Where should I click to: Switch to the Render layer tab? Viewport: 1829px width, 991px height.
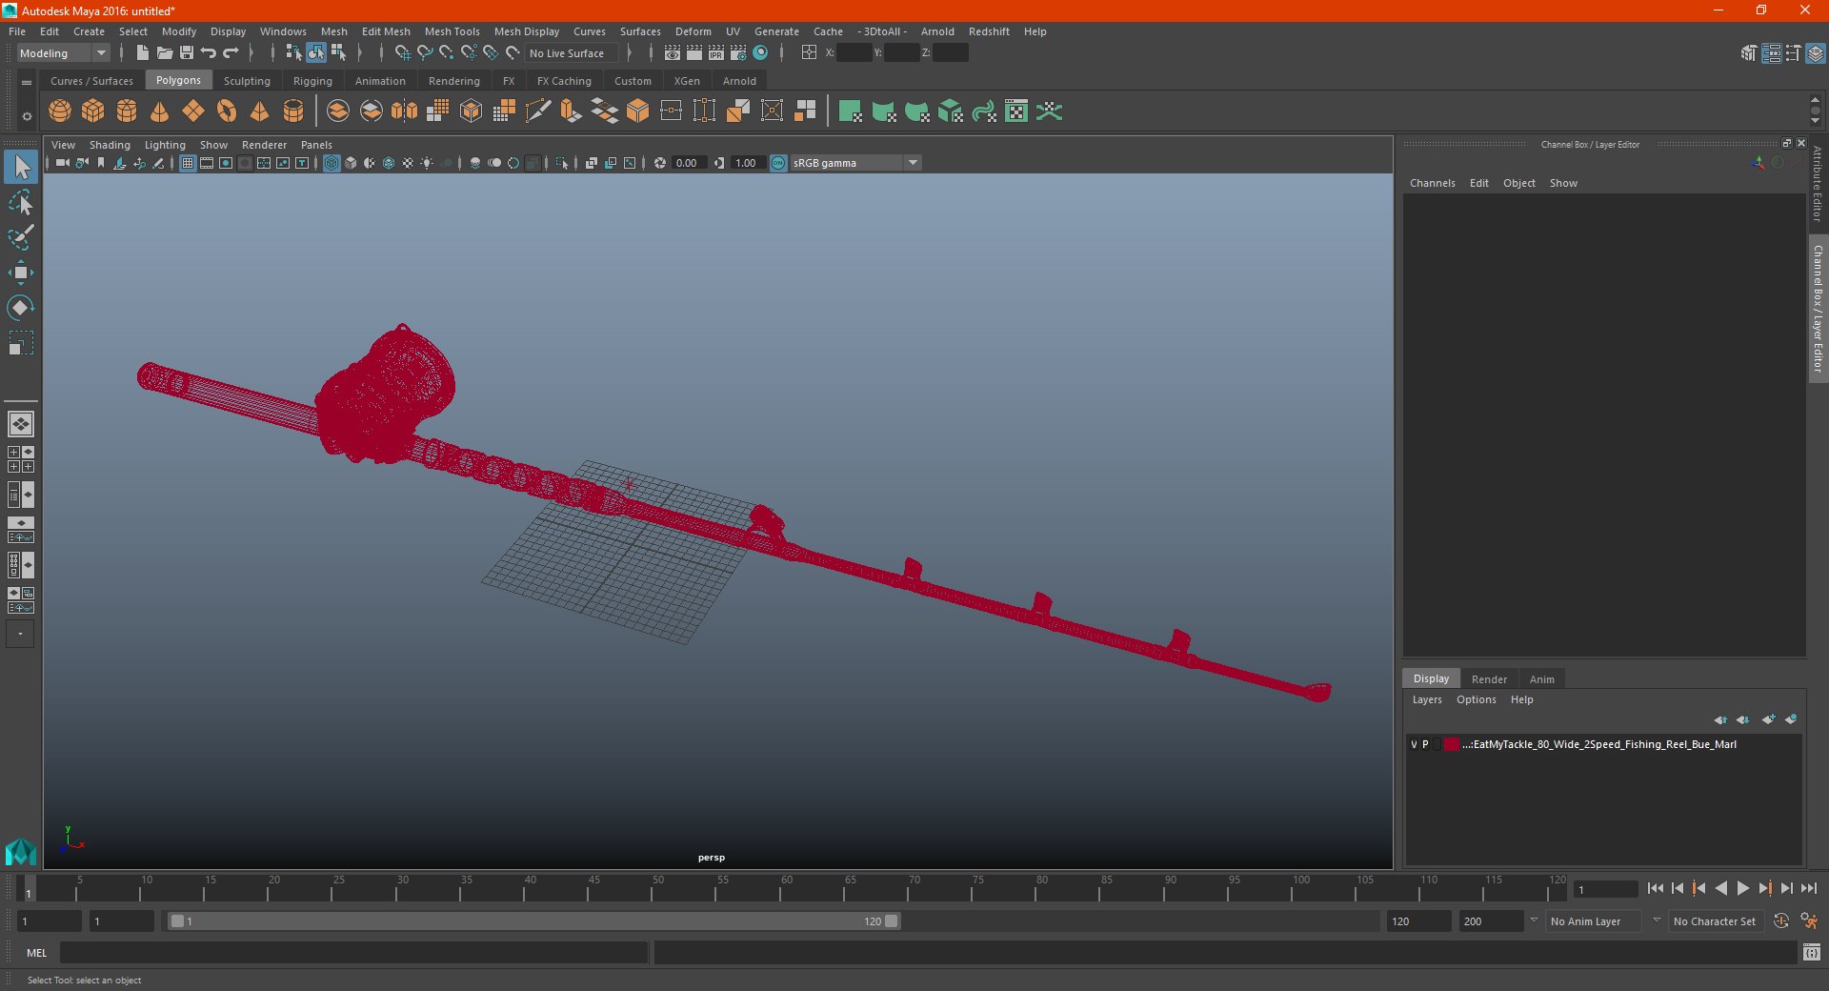pyautogui.click(x=1489, y=679)
